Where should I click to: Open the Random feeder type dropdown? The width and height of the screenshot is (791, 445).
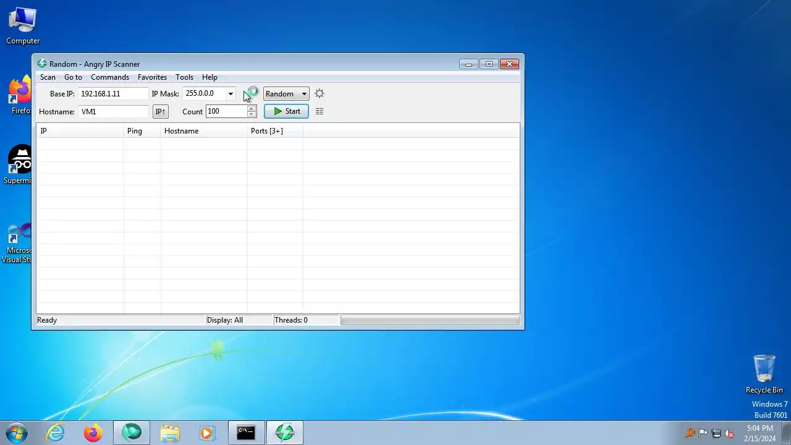[x=286, y=94]
